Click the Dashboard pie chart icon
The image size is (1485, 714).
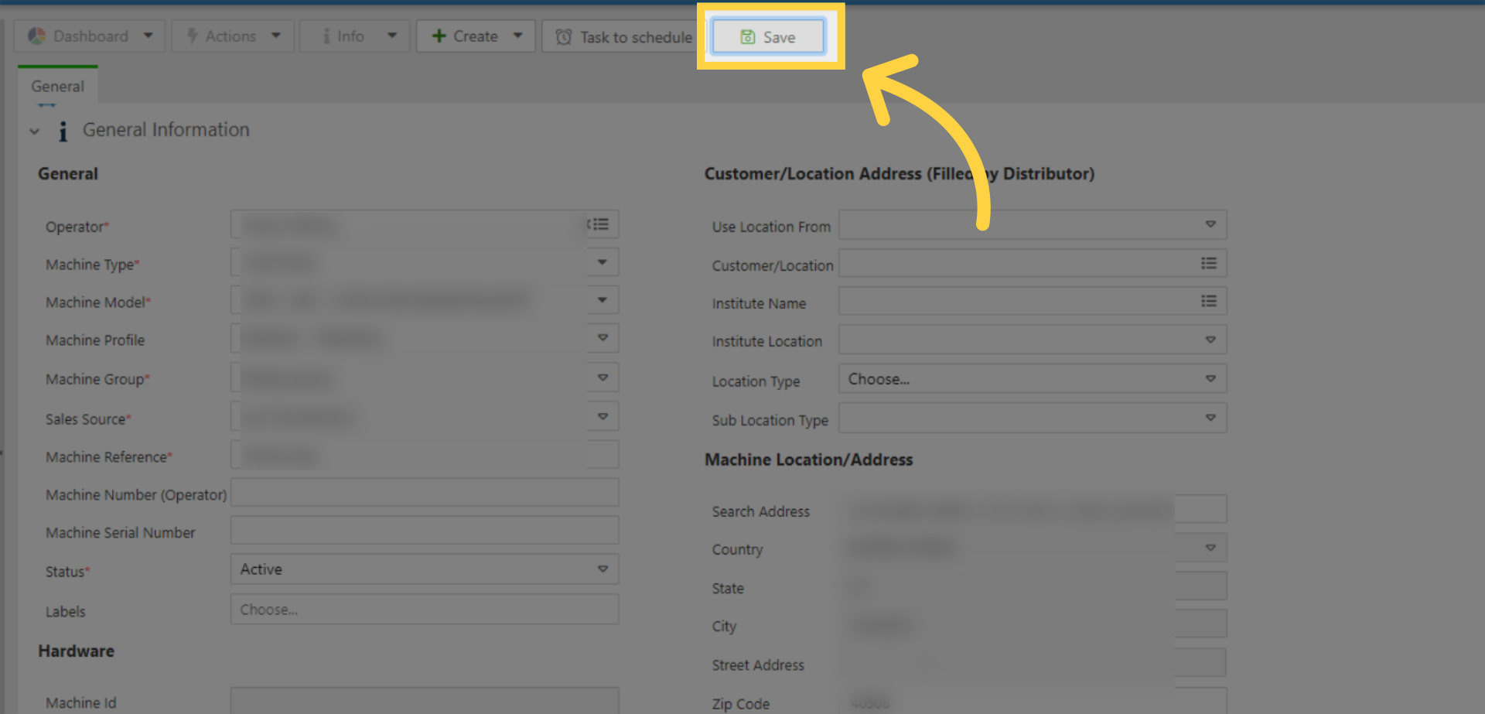(x=36, y=36)
